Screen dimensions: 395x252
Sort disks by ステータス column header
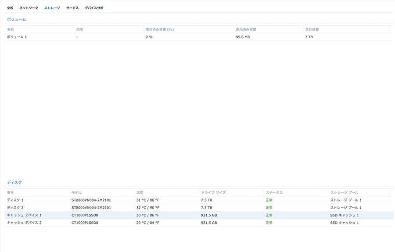click(274, 193)
